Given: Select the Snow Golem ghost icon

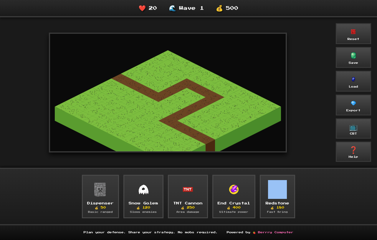Looking at the screenshot, I should (x=143, y=189).
